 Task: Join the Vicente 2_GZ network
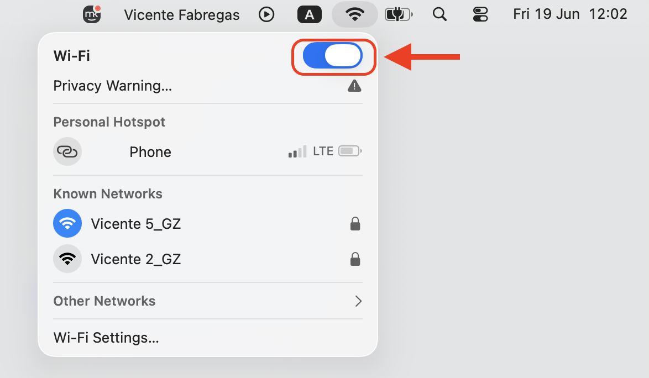[x=208, y=259]
